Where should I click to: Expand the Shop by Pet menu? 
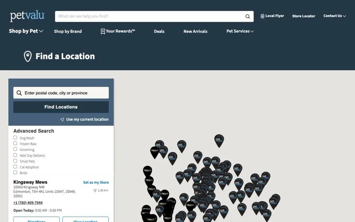26,31
